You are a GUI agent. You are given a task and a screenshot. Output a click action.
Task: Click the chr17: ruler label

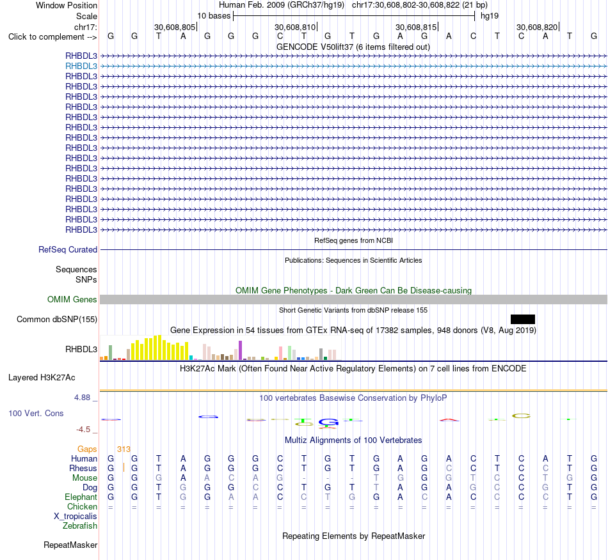coord(85,27)
